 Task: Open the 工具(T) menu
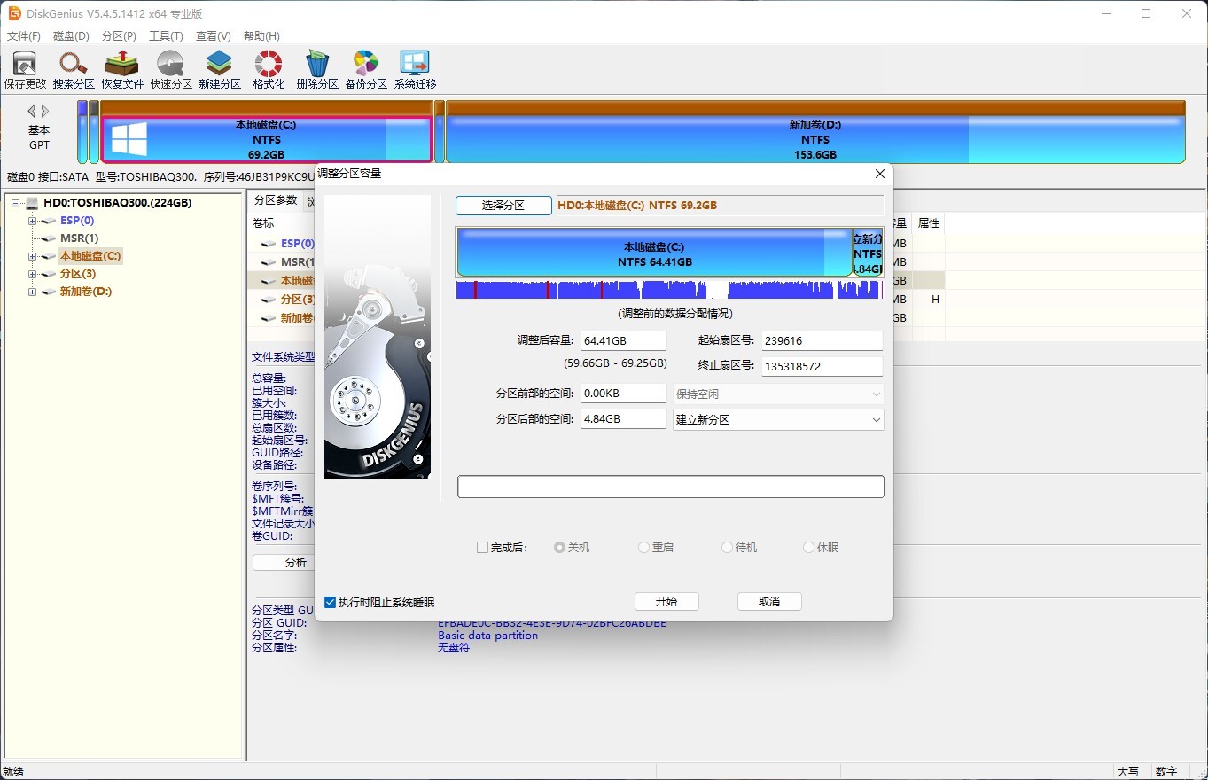pyautogui.click(x=166, y=36)
